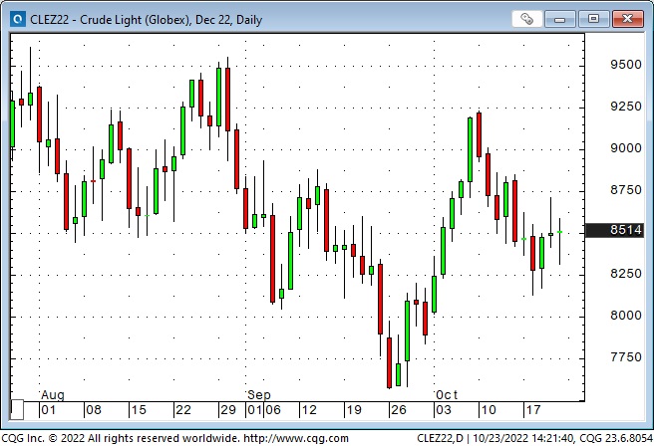Click the 9250 price axis label

tap(626, 107)
